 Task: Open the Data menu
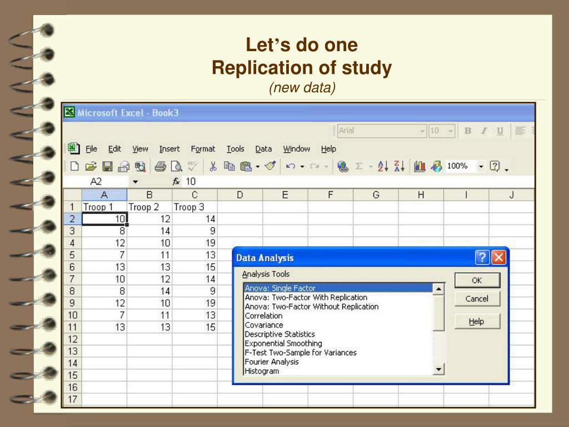[x=263, y=149]
